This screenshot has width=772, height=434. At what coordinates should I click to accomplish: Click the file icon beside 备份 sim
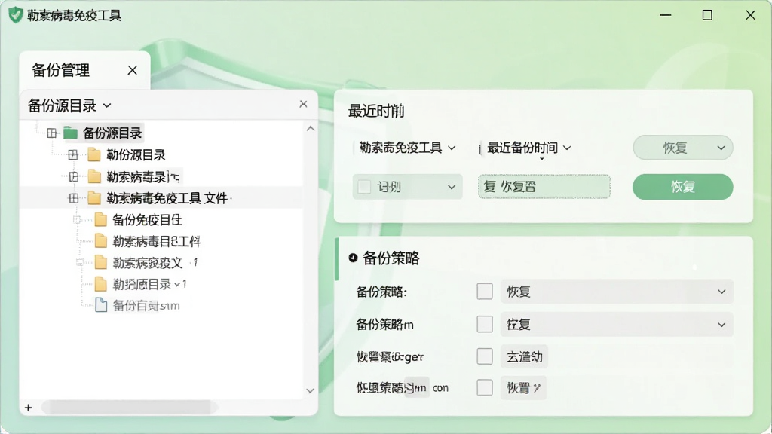tap(101, 305)
